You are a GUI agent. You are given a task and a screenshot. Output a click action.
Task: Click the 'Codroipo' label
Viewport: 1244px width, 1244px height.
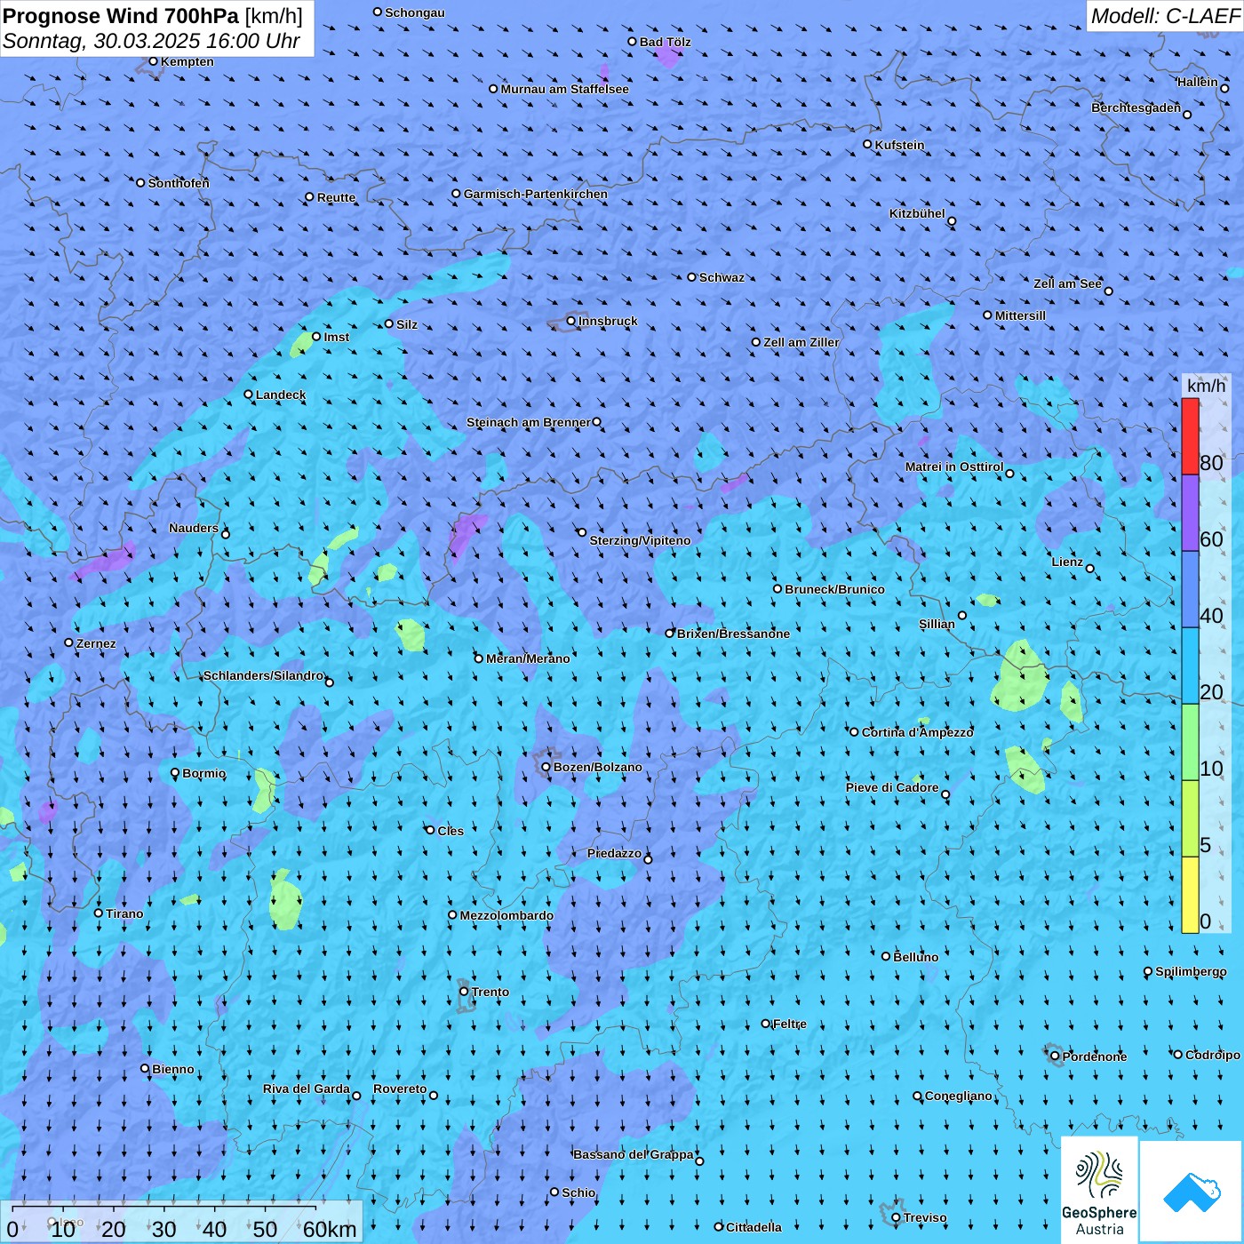(1213, 1055)
